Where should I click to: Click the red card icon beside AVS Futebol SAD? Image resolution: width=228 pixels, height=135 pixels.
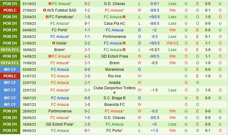[45, 10]
